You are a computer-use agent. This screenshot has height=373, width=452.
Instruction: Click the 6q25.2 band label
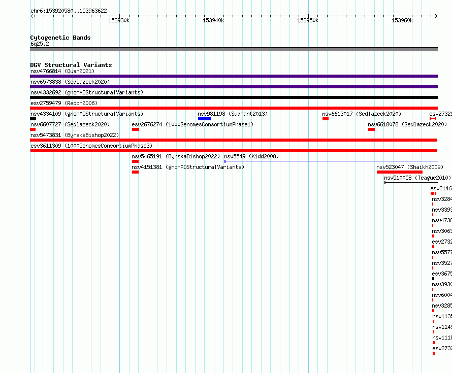click(40, 44)
